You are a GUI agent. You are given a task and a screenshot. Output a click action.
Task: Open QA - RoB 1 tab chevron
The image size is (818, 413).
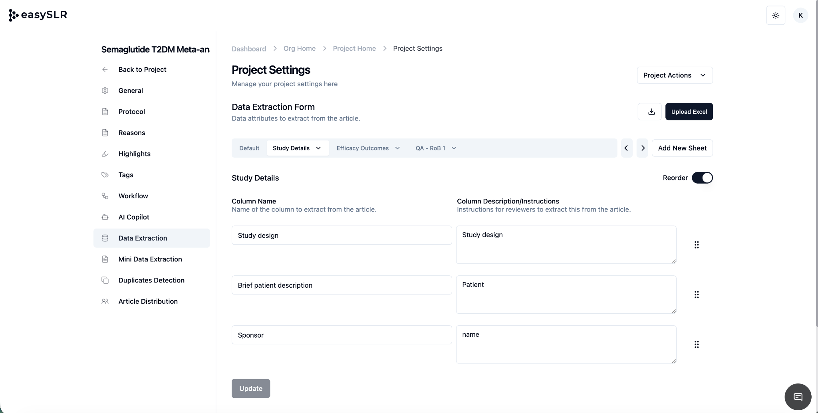pyautogui.click(x=454, y=148)
